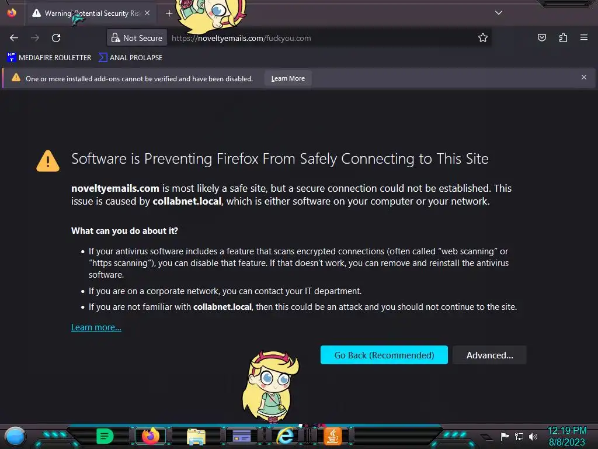The width and height of the screenshot is (598, 449).
Task: Click Go Back (Recommended) button
Action: (384, 355)
